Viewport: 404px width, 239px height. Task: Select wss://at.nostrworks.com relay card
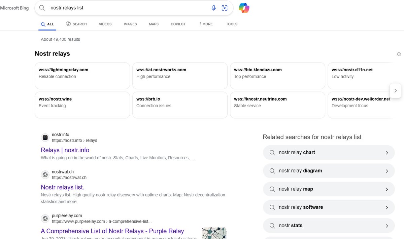pos(180,76)
